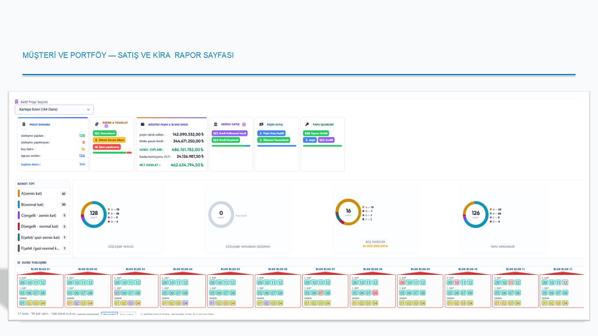Image resolution: width=598 pixels, height=336 pixels.
Task: Click the 5 Ödeme Devam Ediyor badge
Action: [x=109, y=140]
